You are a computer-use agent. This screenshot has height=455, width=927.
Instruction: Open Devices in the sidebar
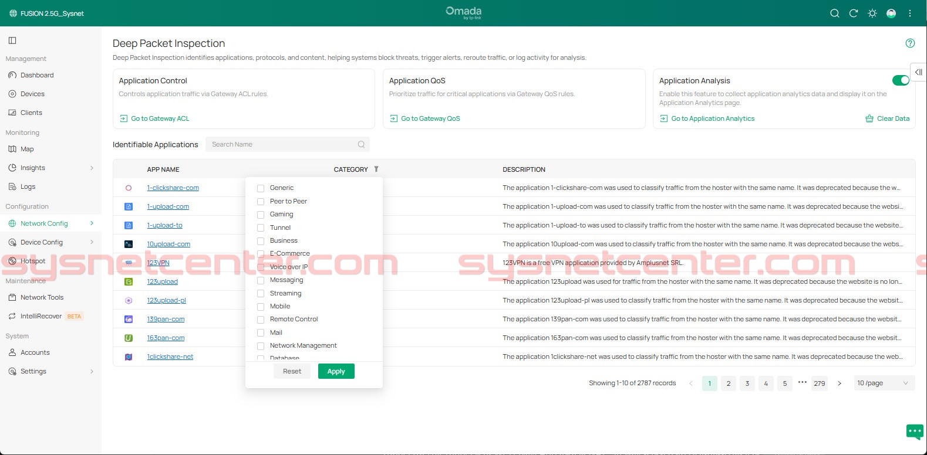tap(32, 94)
